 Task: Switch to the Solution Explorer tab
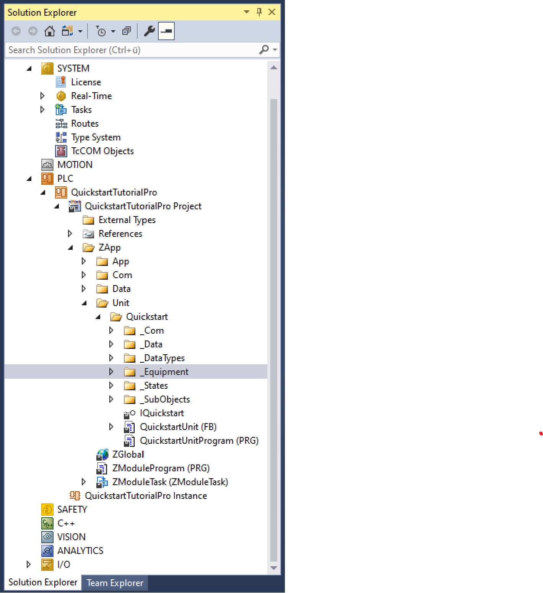point(43,582)
